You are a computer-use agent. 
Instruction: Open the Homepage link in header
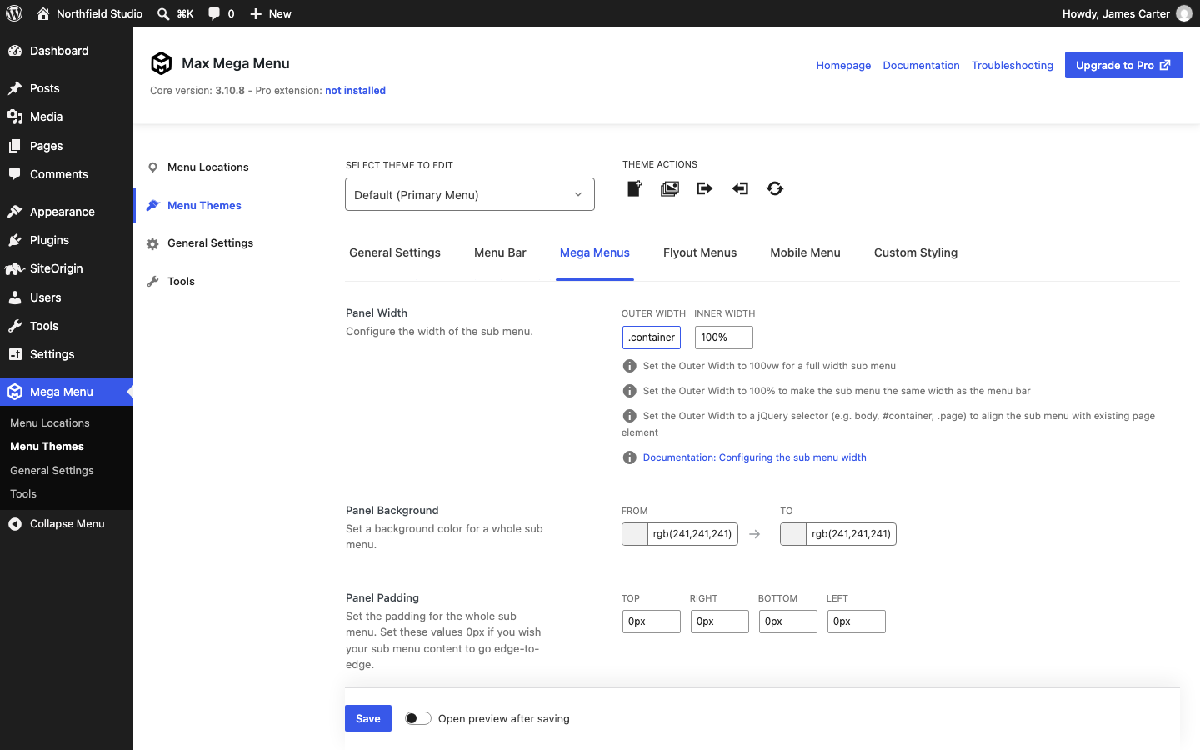(x=843, y=65)
